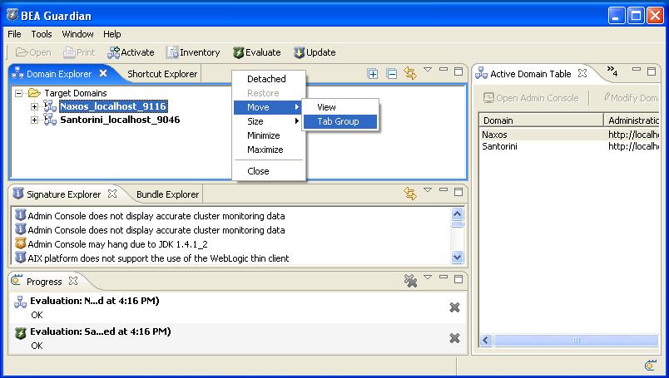Image resolution: width=669 pixels, height=378 pixels.
Task: Show hidden tabs list in Active Domain Table
Action: [x=612, y=71]
